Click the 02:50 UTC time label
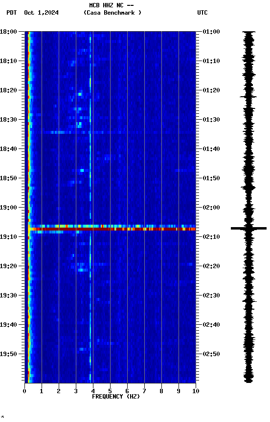Image resolution: width=270 pixels, height=422 pixels. [211, 354]
